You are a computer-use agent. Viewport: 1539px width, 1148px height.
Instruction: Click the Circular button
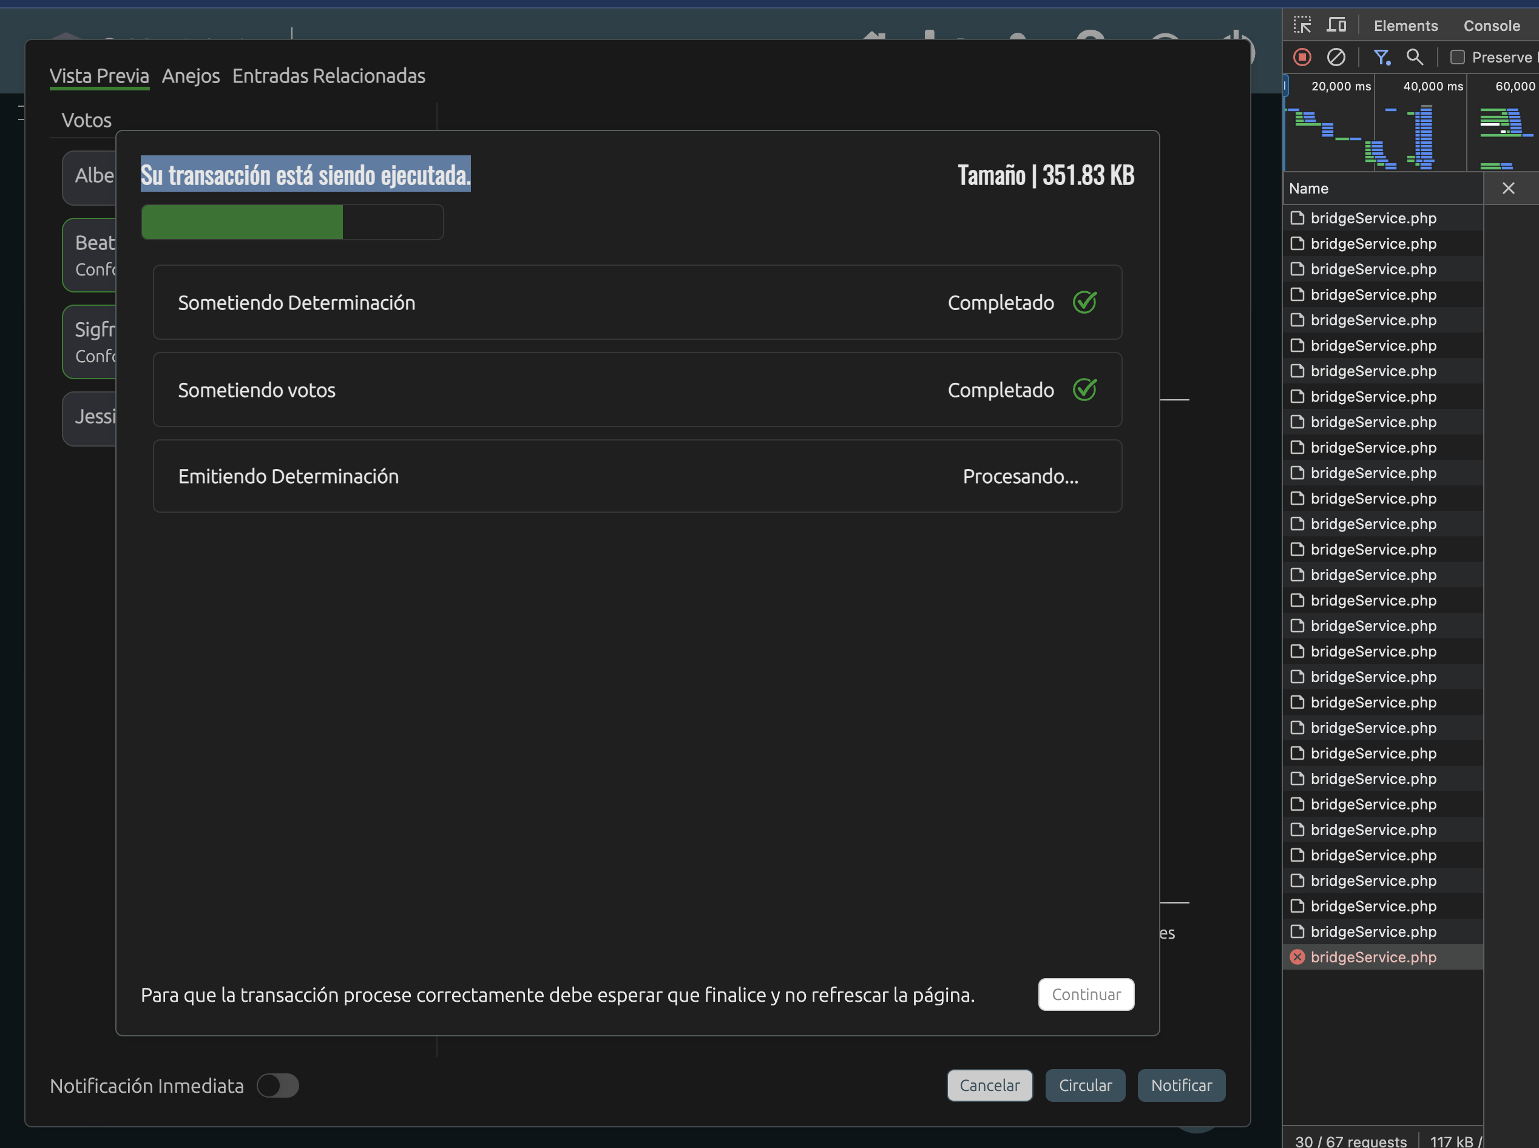(1084, 1086)
